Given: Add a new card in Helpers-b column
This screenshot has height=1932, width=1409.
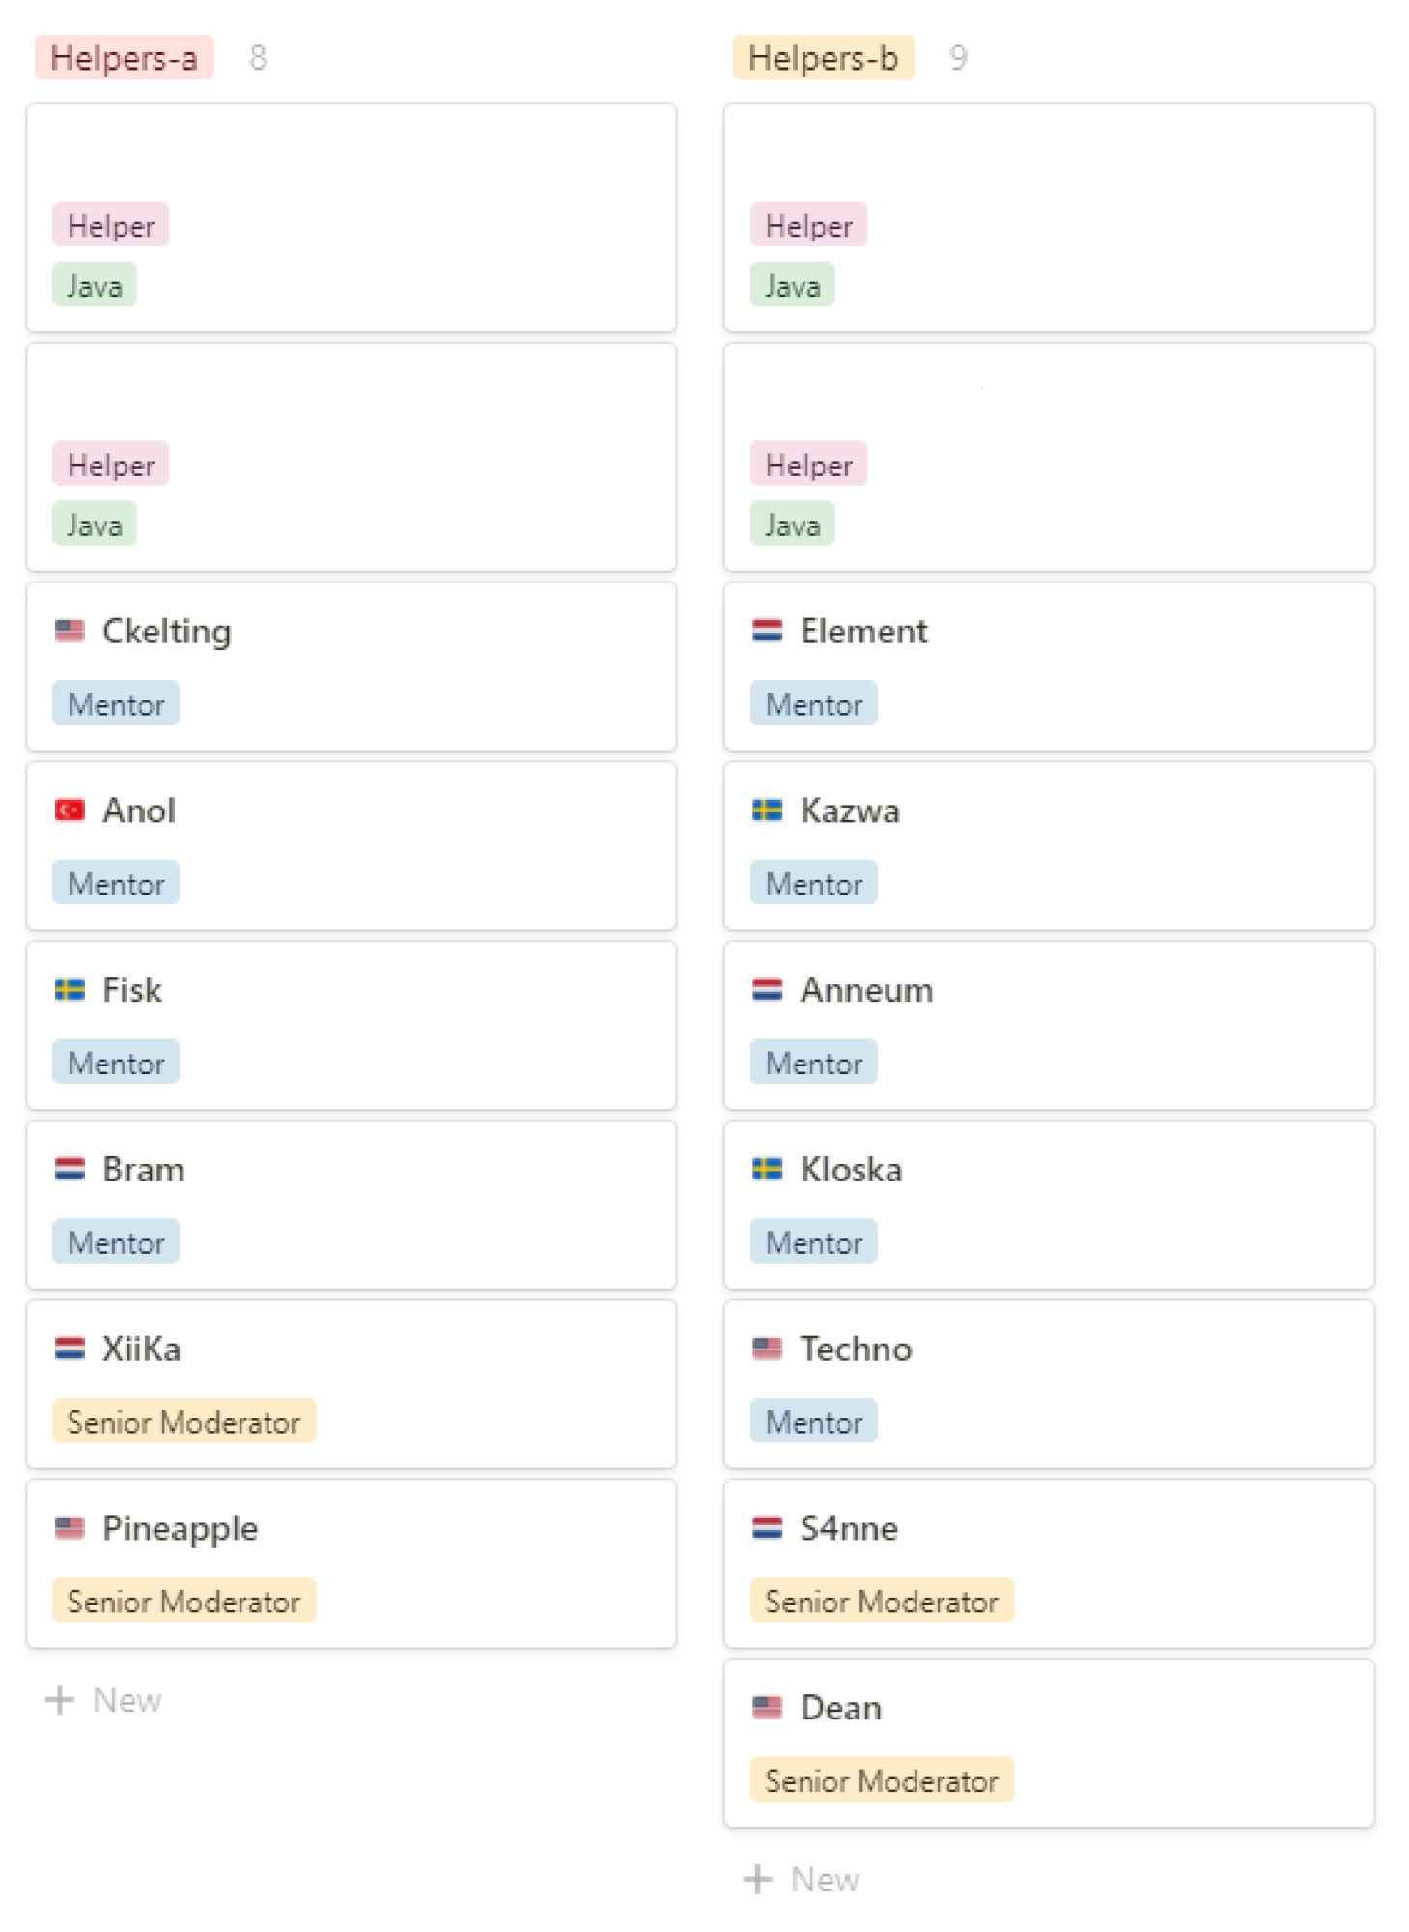Looking at the screenshot, I should (802, 1880).
